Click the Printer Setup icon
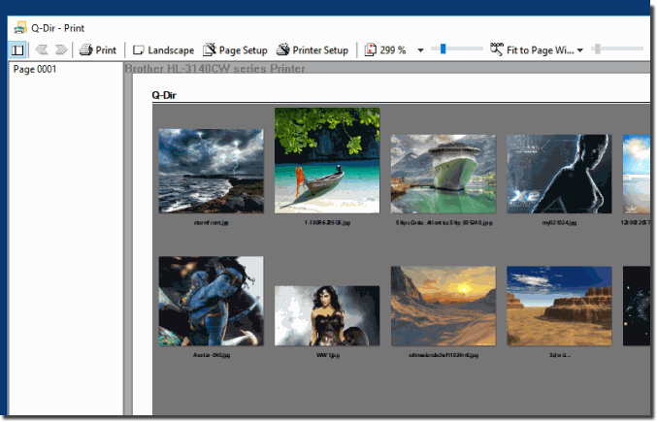Screen dimensions: 657x422 (282, 49)
